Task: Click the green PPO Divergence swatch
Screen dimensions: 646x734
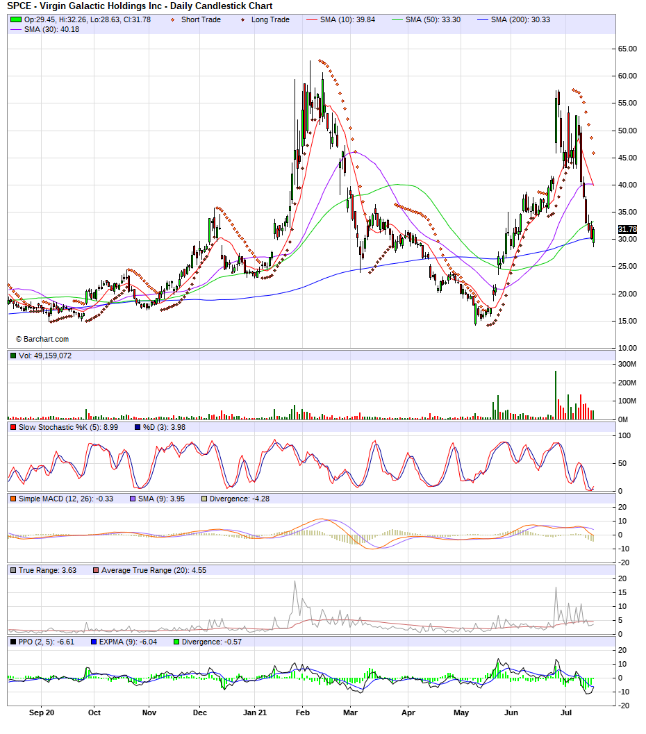Action: click(x=176, y=642)
